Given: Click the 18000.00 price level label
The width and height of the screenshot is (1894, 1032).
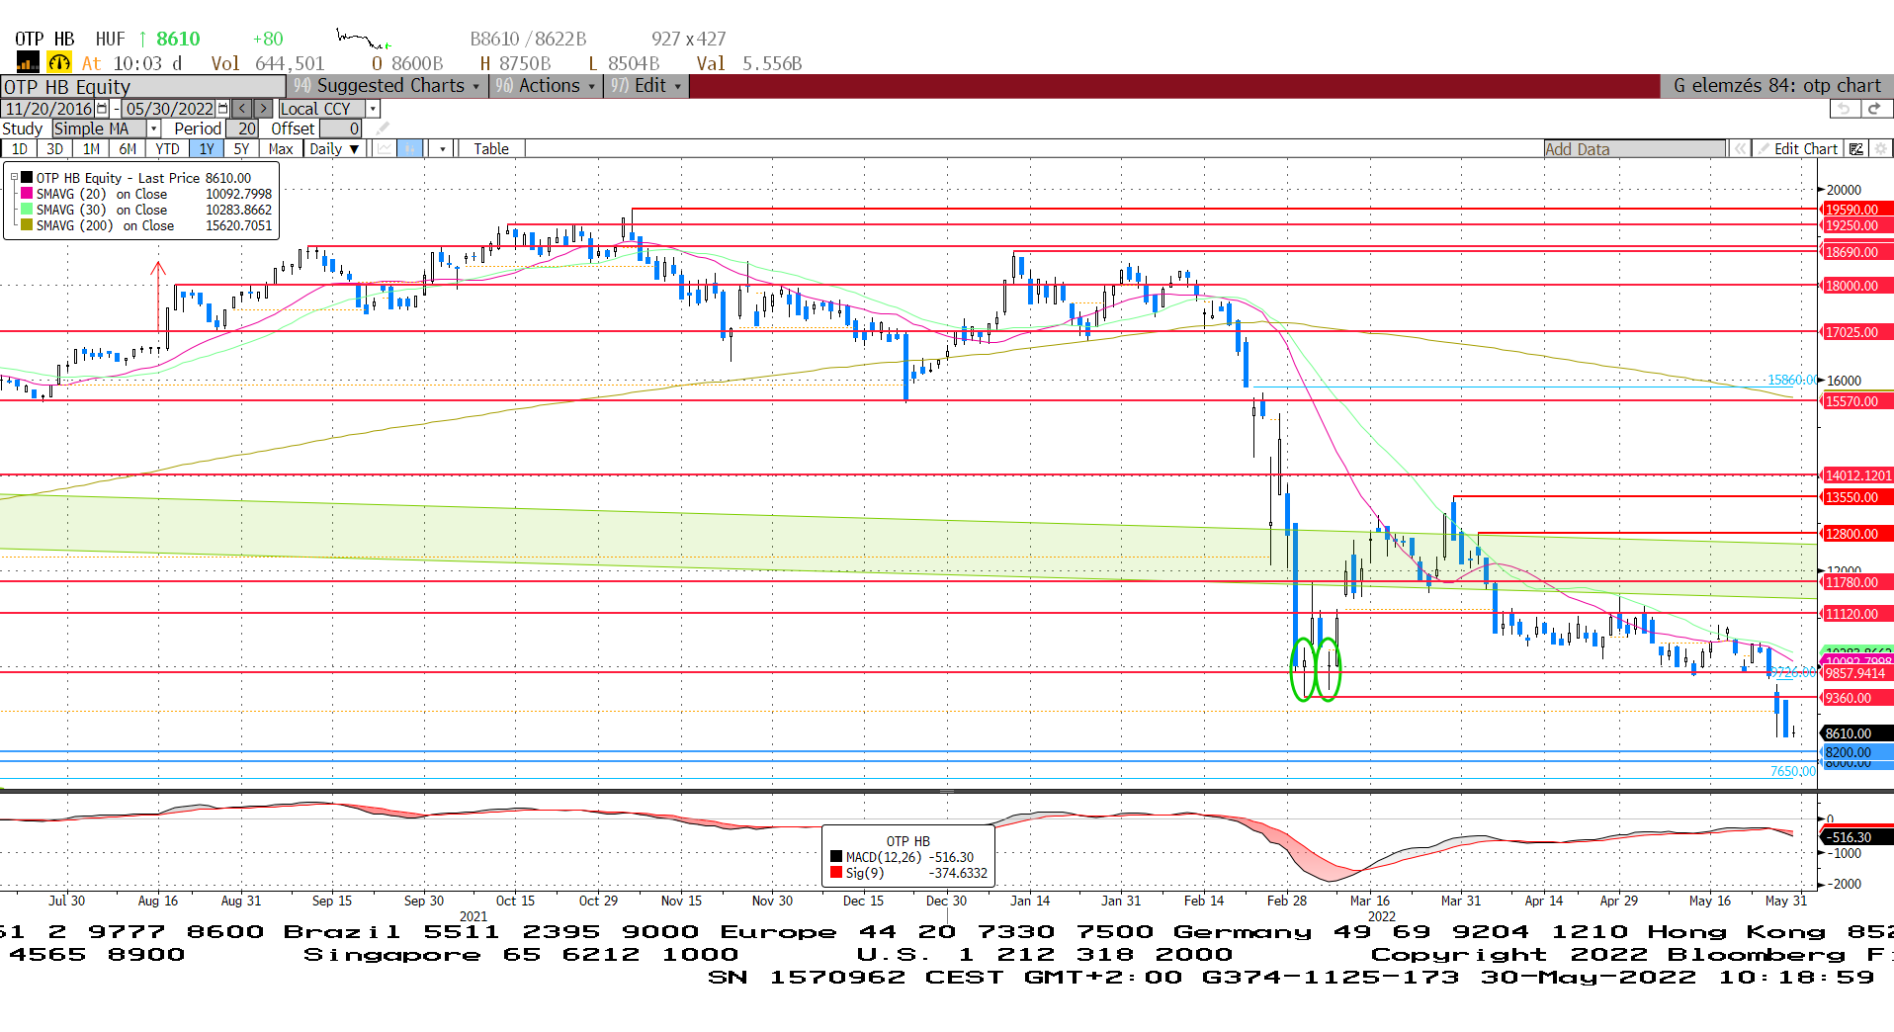Looking at the screenshot, I should click(1857, 286).
